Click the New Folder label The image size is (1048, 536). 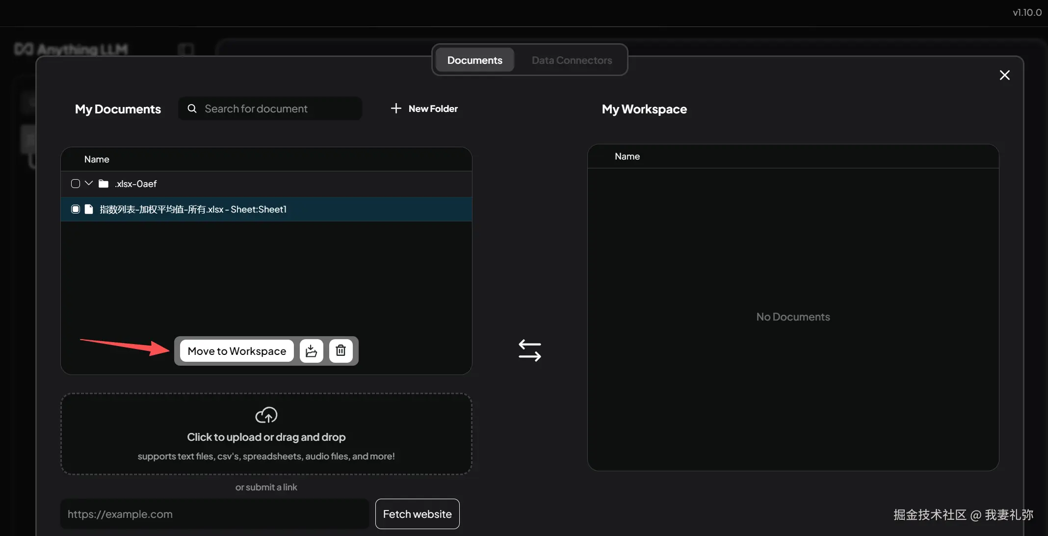(x=433, y=108)
